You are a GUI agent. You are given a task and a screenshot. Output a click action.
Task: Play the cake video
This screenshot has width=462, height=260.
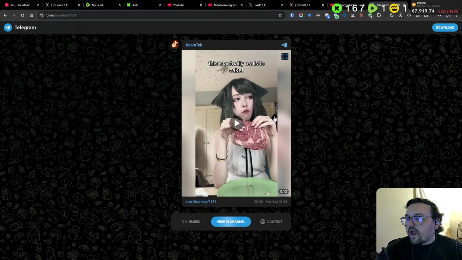point(236,123)
